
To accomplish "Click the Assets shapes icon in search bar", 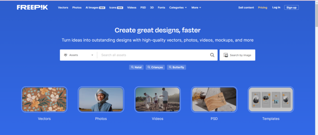I will (x=66, y=55).
